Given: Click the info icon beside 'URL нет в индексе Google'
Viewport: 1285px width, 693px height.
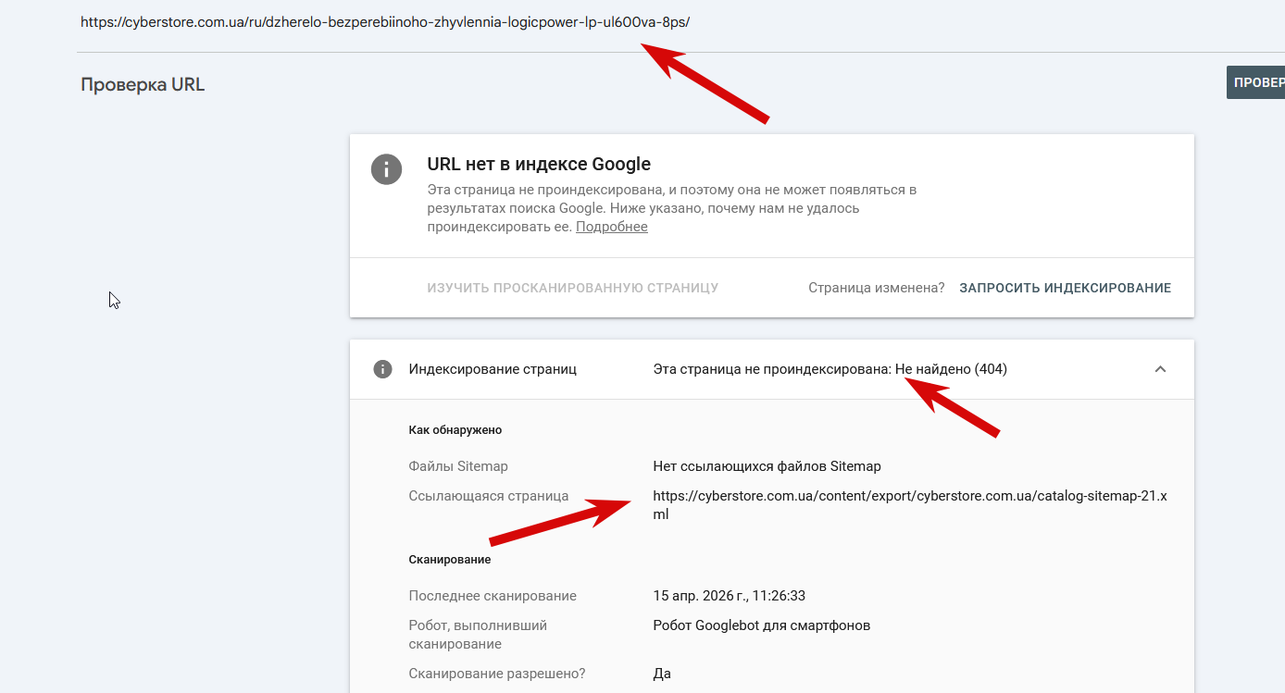Looking at the screenshot, I should coord(386,169).
